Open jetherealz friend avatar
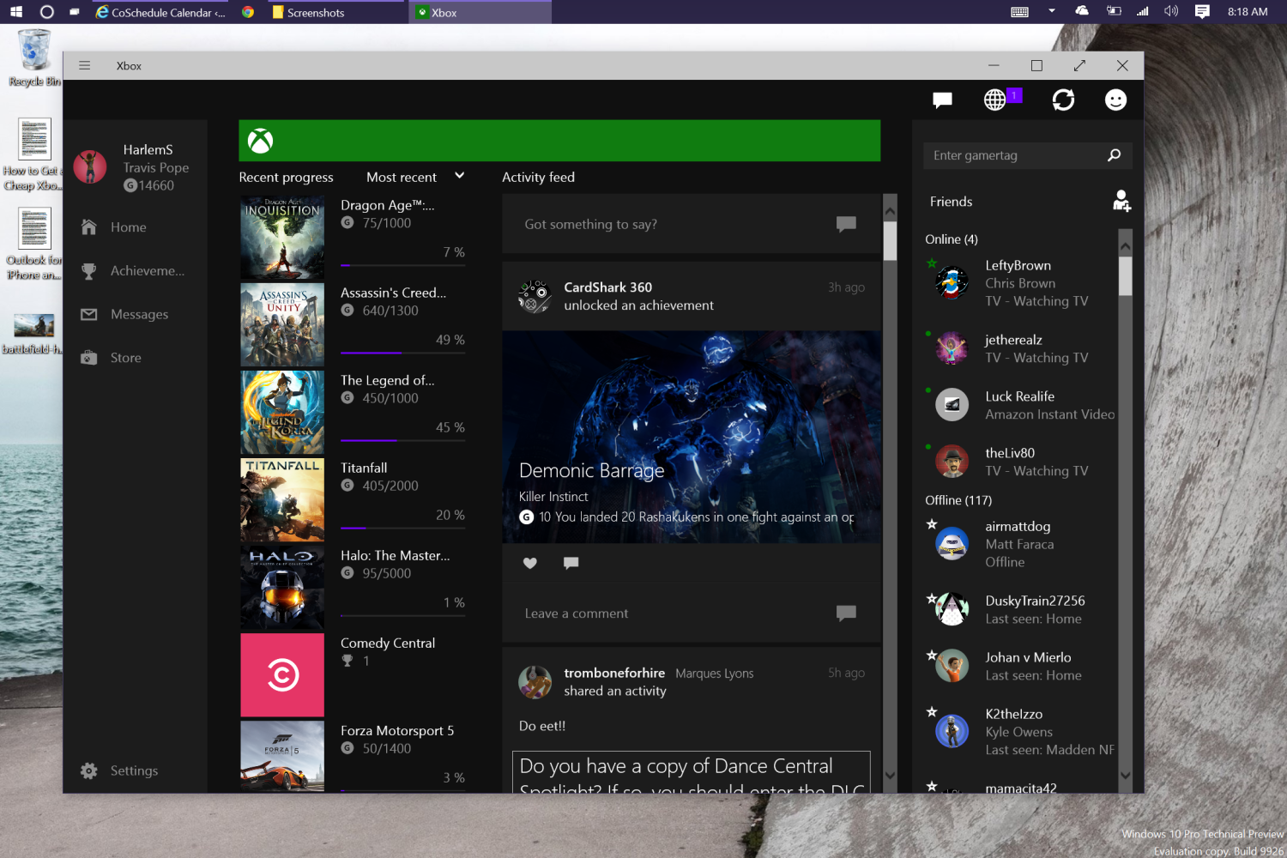This screenshot has width=1287, height=858. point(952,348)
